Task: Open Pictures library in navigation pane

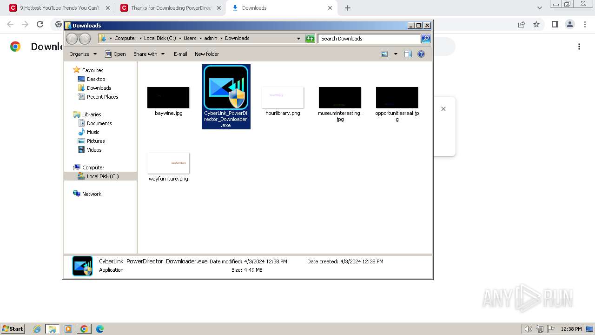Action: click(96, 141)
